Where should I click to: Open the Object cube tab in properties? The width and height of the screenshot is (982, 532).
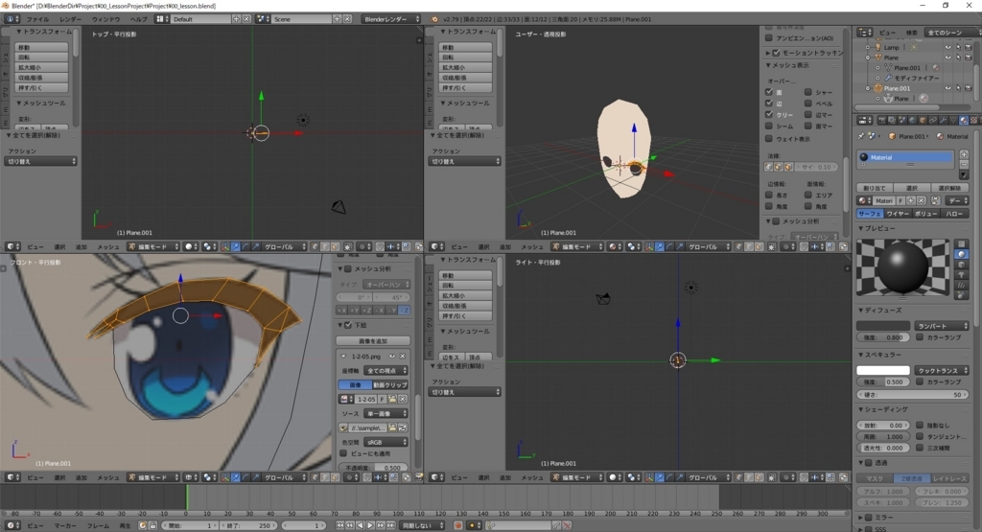[923, 120]
